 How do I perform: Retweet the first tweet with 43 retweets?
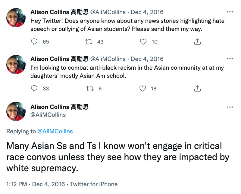click(89, 42)
